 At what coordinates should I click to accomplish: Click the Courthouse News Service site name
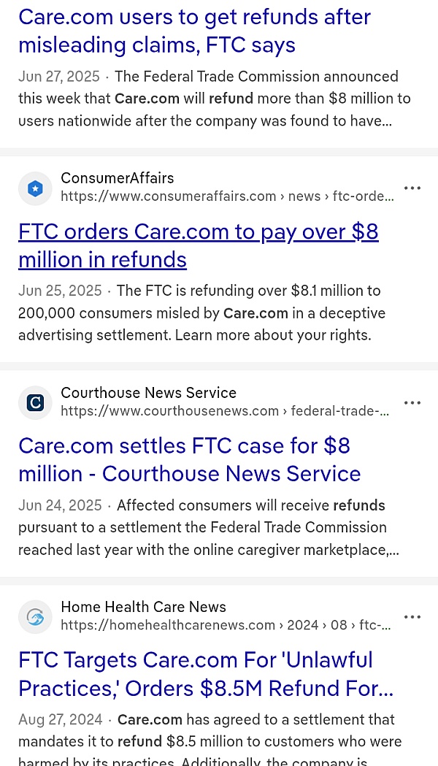(148, 393)
